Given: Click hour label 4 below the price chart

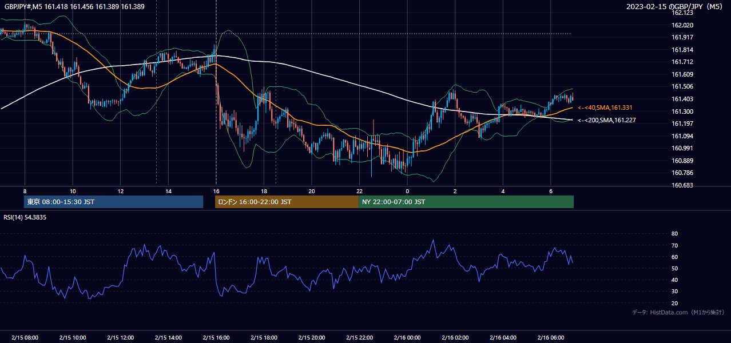Looking at the screenshot, I should coord(503,191).
